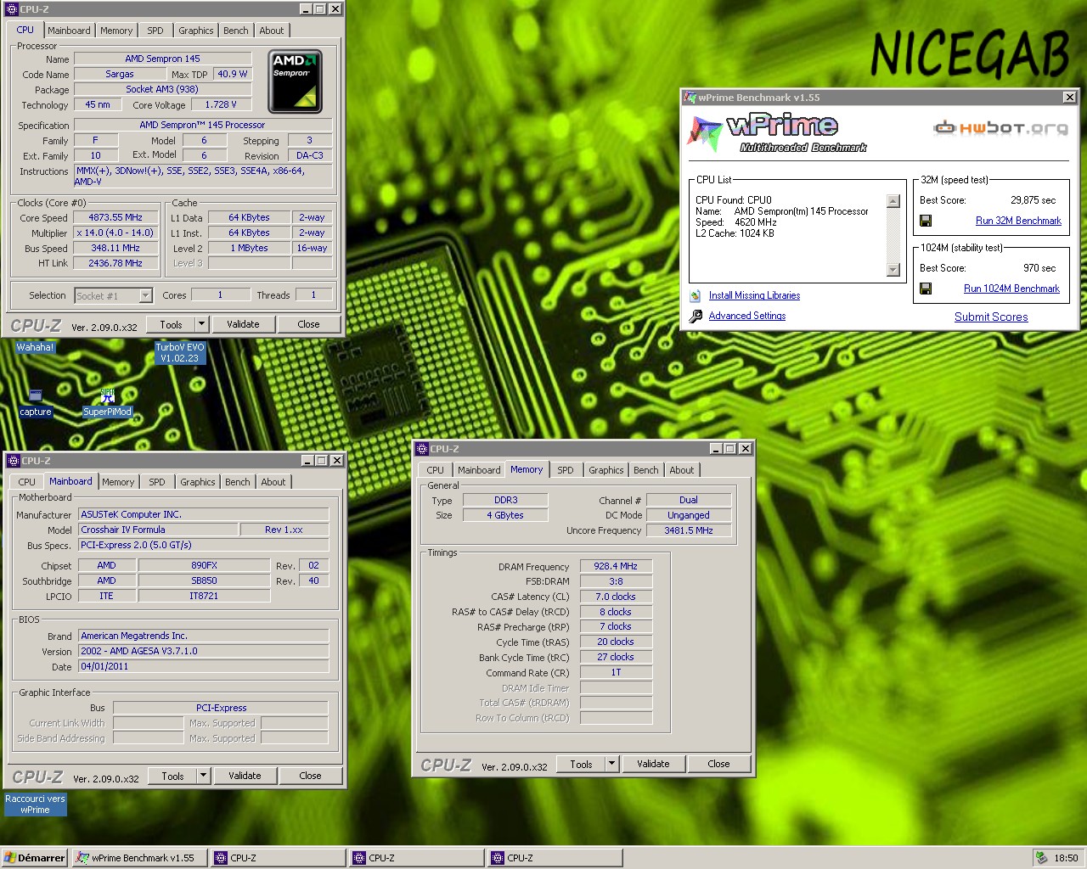Click the hwbot.org logo

coord(1000,128)
